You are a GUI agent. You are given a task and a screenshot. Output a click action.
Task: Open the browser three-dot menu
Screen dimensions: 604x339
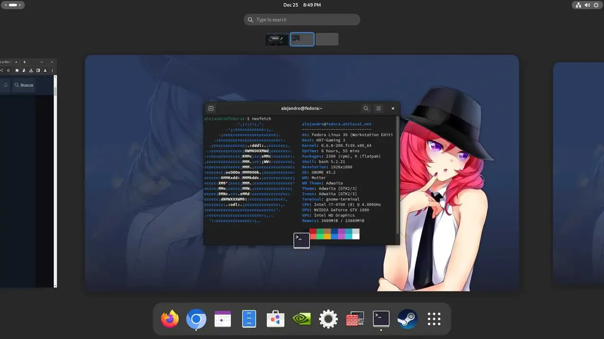[x=52, y=70]
